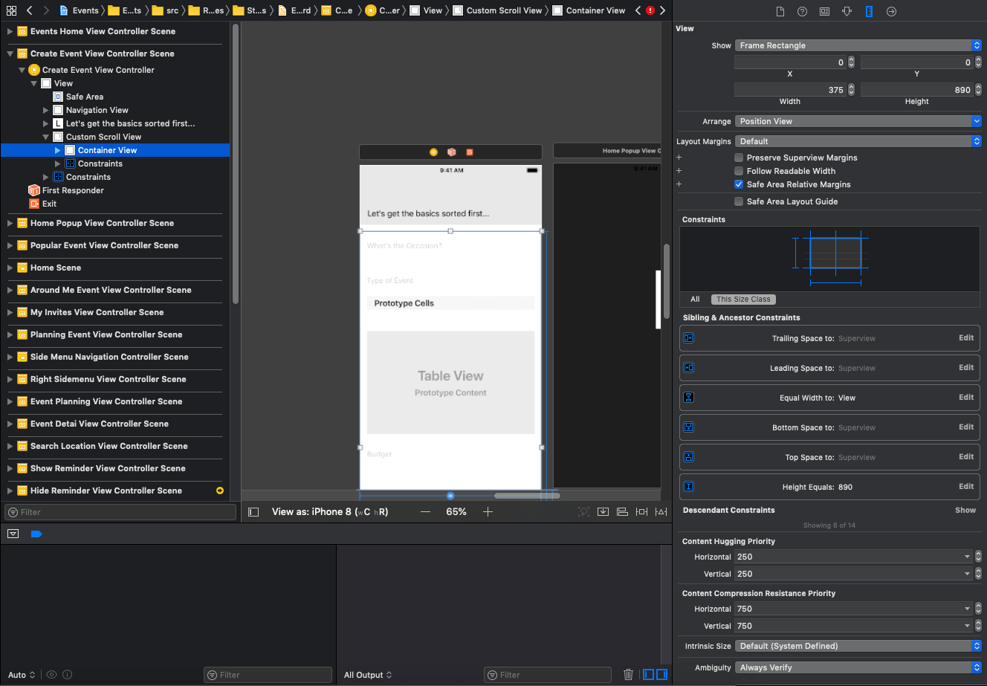Viewport: 987px width, 686px height.
Task: Open the Embed In menu
Action: (603, 511)
